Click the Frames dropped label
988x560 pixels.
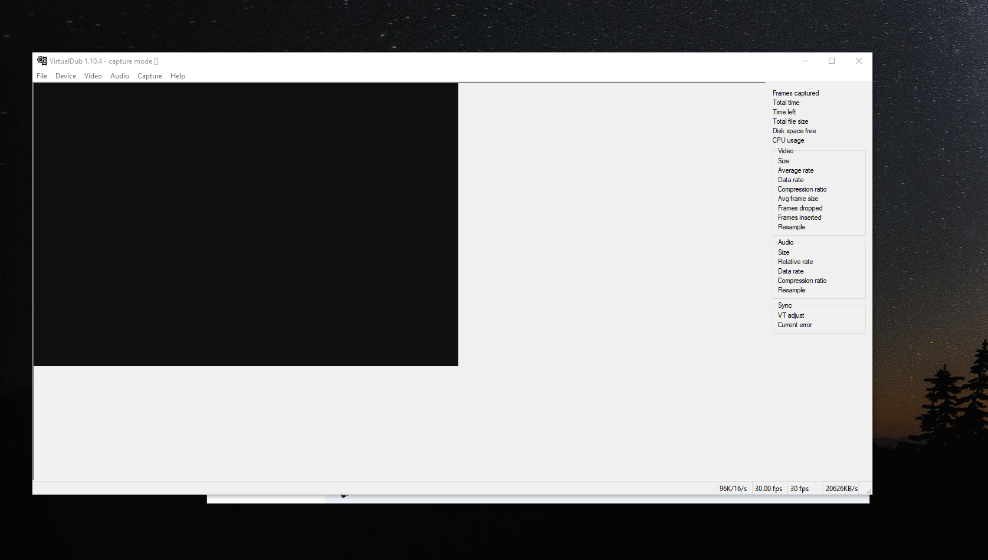pyautogui.click(x=800, y=208)
